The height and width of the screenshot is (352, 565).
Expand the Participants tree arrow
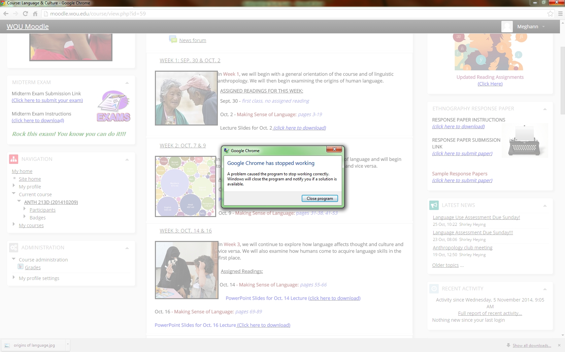(x=24, y=209)
